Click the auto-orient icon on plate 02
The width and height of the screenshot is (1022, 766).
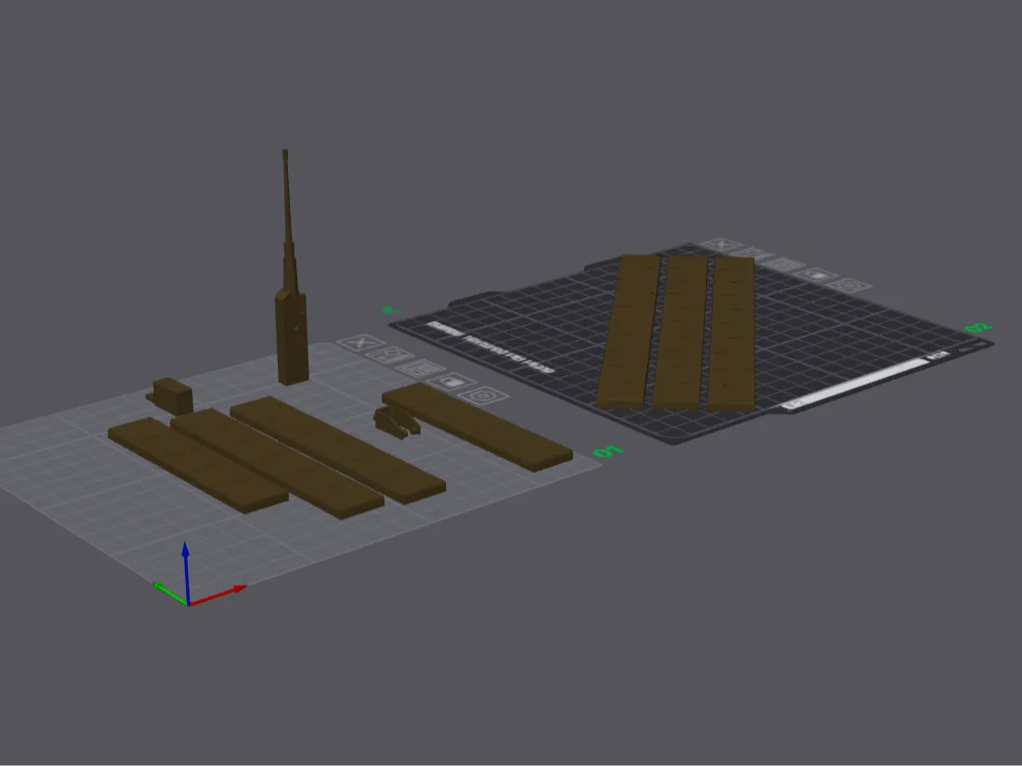[753, 254]
